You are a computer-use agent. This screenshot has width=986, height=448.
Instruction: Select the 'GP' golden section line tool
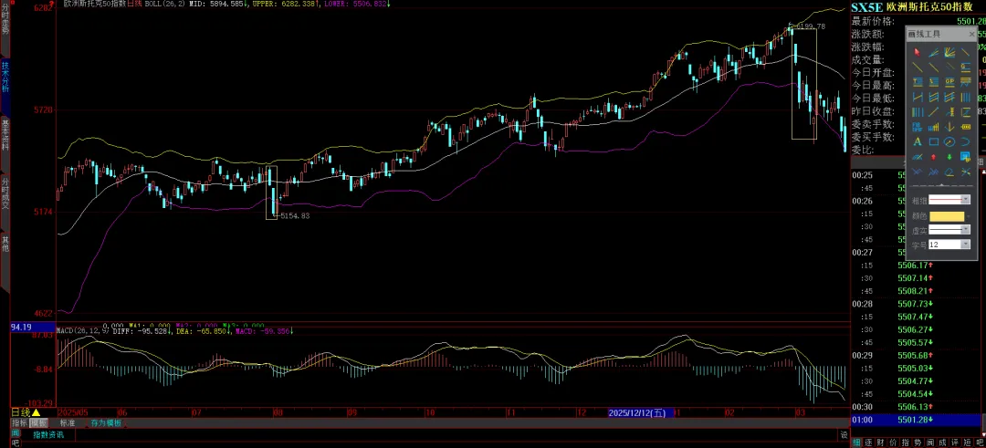[x=949, y=82]
